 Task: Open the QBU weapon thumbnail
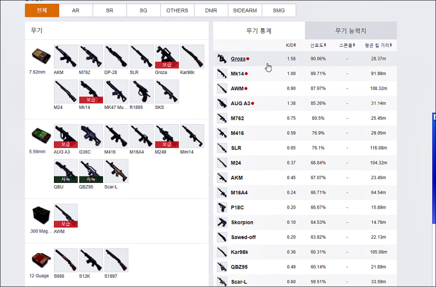point(65,171)
